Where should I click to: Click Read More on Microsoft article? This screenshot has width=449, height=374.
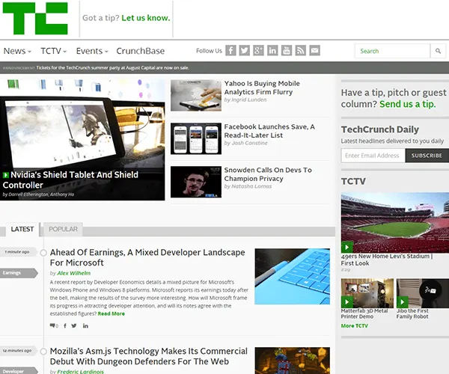[x=111, y=313]
